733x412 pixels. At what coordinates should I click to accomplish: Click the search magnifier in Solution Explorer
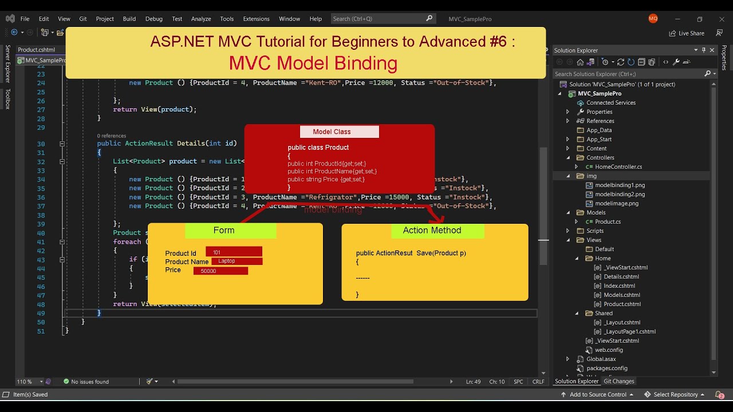[707, 74]
